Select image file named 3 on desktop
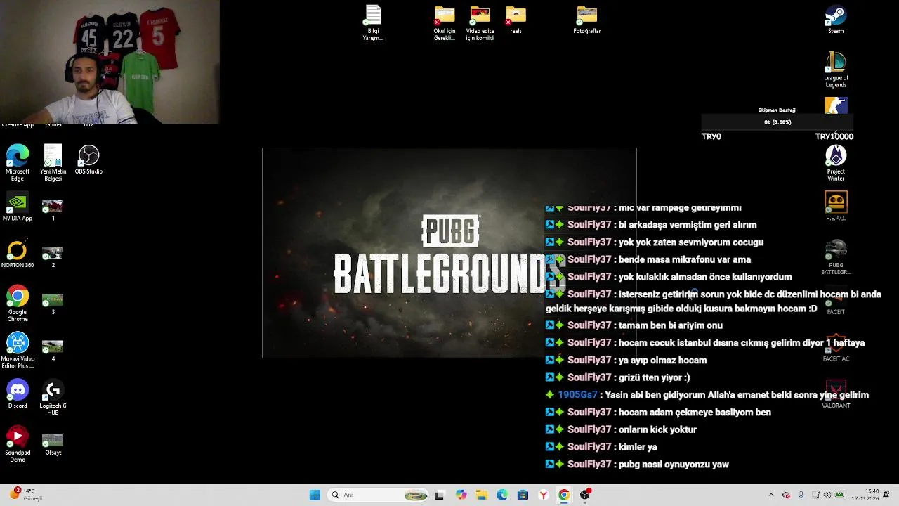 [x=53, y=303]
